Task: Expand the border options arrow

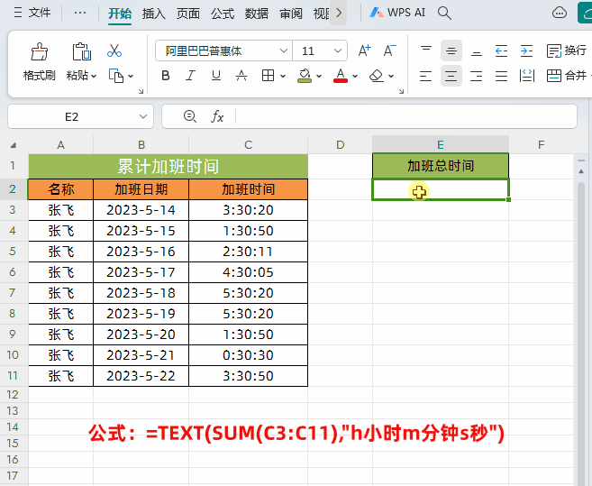Action: tap(283, 76)
